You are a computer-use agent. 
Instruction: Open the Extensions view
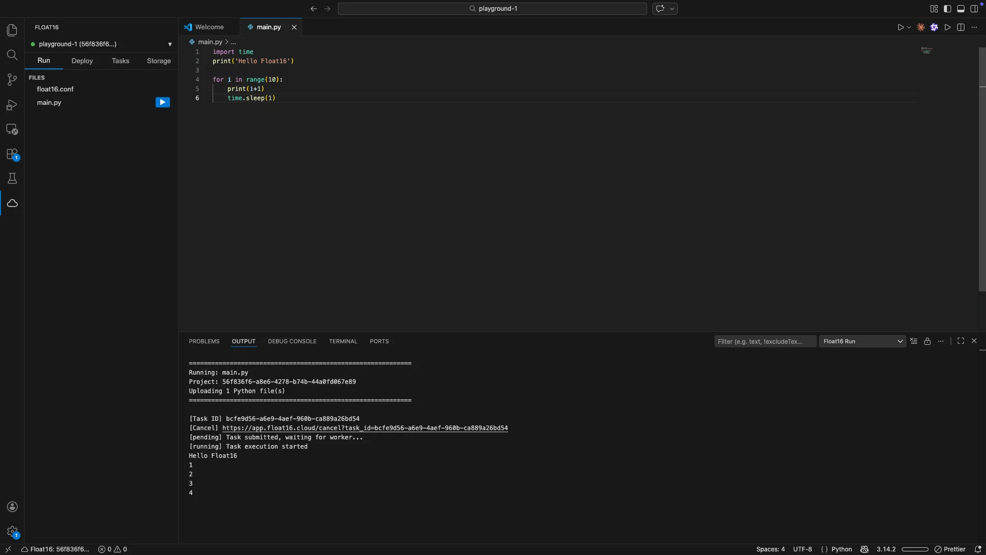pyautogui.click(x=12, y=154)
